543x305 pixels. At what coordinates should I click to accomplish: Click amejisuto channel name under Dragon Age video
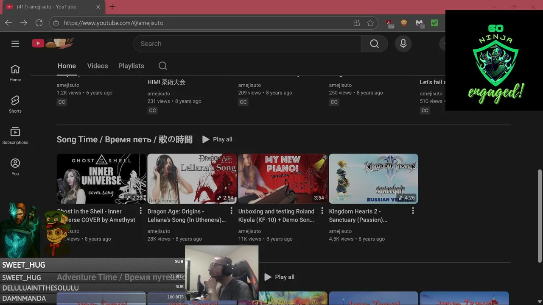click(x=159, y=231)
